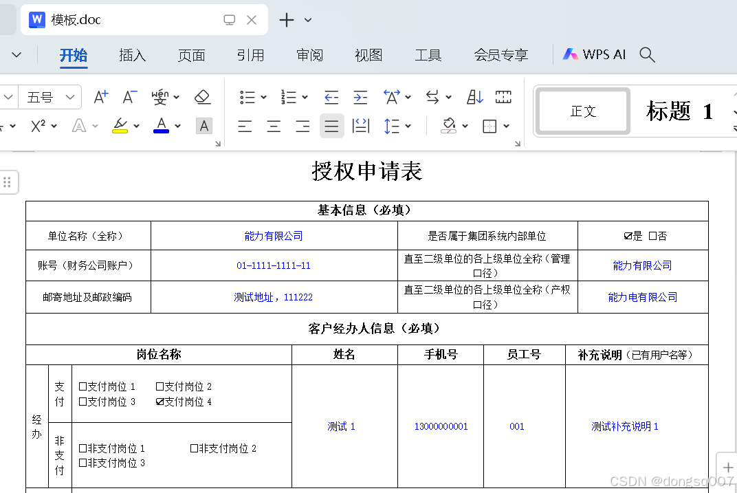Open Chinese text layout tool
Image resolution: width=737 pixels, height=493 pixels.
pyautogui.click(x=392, y=97)
